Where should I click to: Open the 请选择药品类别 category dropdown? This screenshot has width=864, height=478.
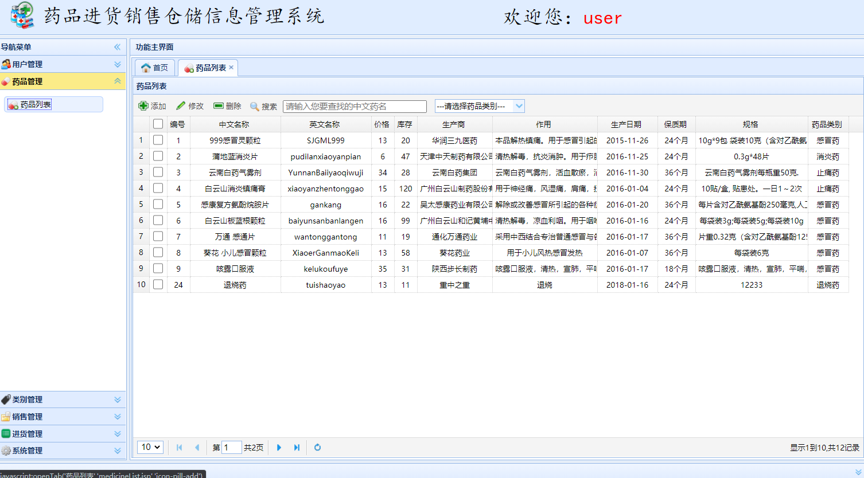pyautogui.click(x=480, y=105)
